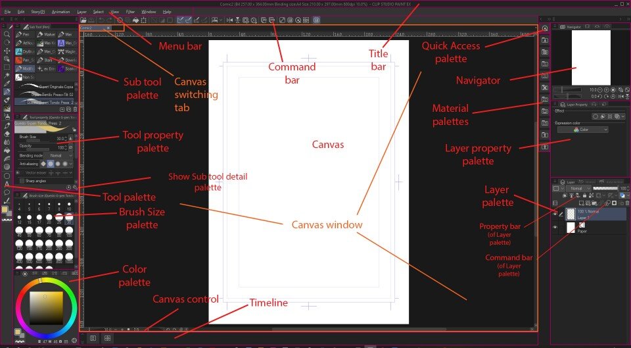Screen dimensions: 631x348
Task: Choose brush size 10 in Brush Size palette
Action: coord(69,207)
